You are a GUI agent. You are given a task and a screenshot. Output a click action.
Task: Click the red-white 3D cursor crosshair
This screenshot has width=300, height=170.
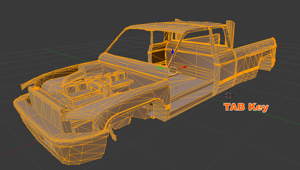(228, 95)
